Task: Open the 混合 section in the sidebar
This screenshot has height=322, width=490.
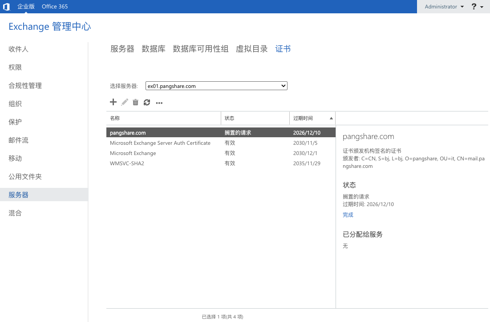Action: [16, 213]
